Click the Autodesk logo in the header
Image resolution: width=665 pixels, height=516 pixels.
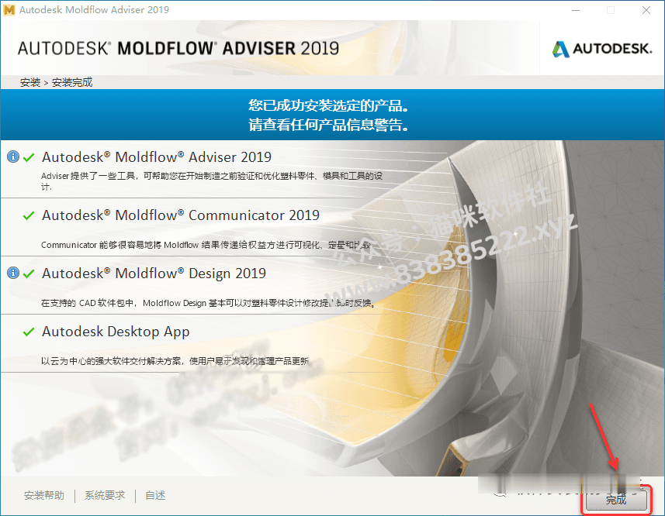[x=602, y=49]
